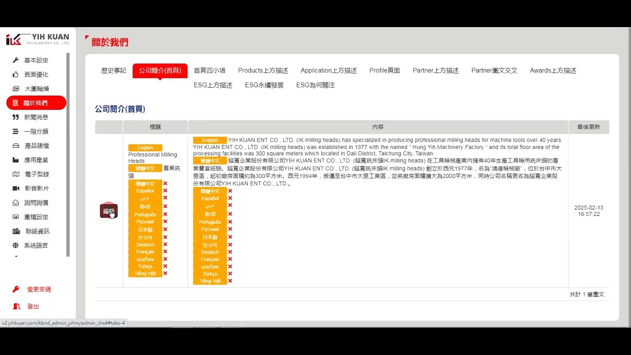This screenshot has width=631, height=355.
Task: Switch to the ESG永續發展 tab
Action: (x=264, y=85)
